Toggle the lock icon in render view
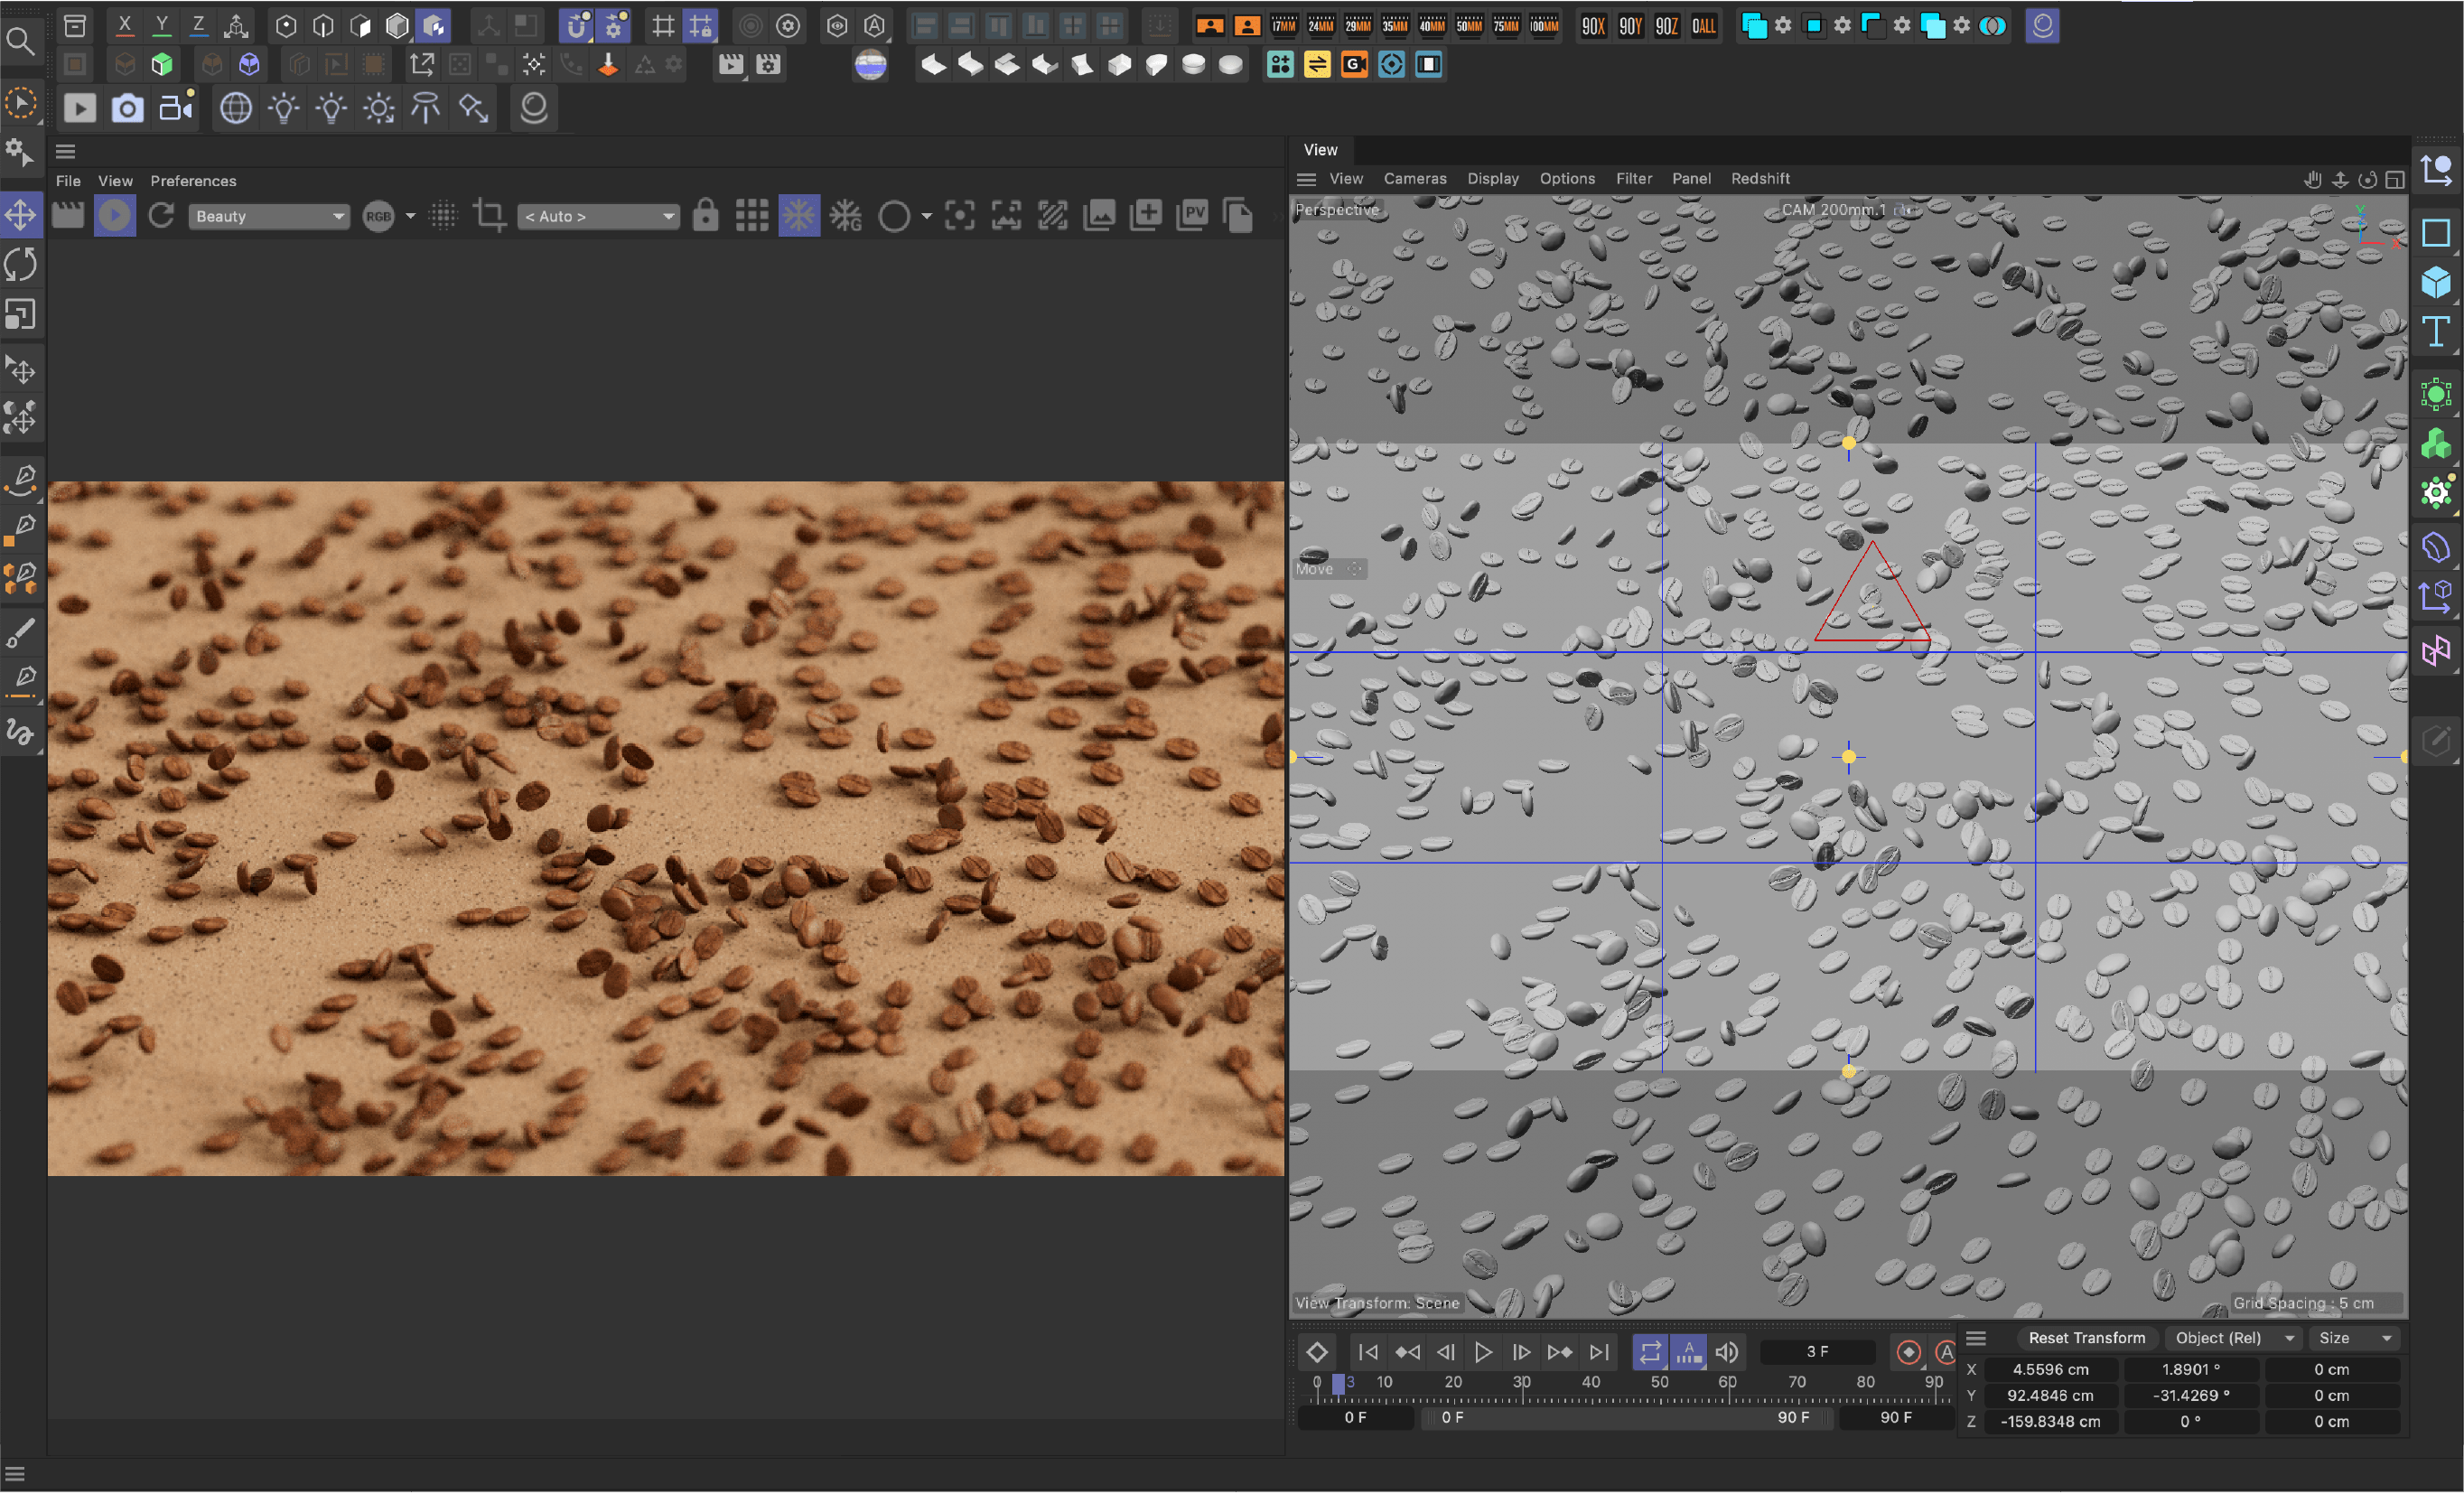The height and width of the screenshot is (1494, 2464). click(x=705, y=216)
